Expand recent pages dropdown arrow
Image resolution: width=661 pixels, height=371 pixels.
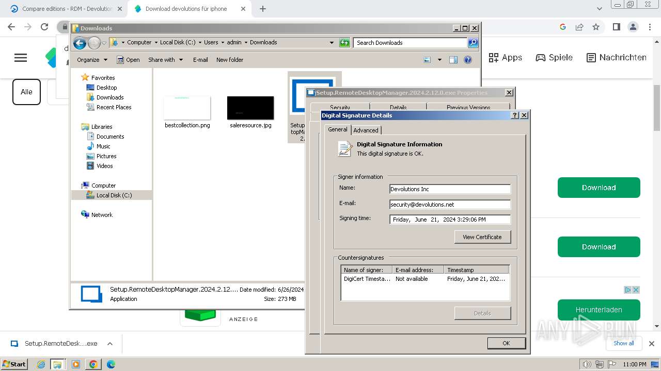coord(104,43)
